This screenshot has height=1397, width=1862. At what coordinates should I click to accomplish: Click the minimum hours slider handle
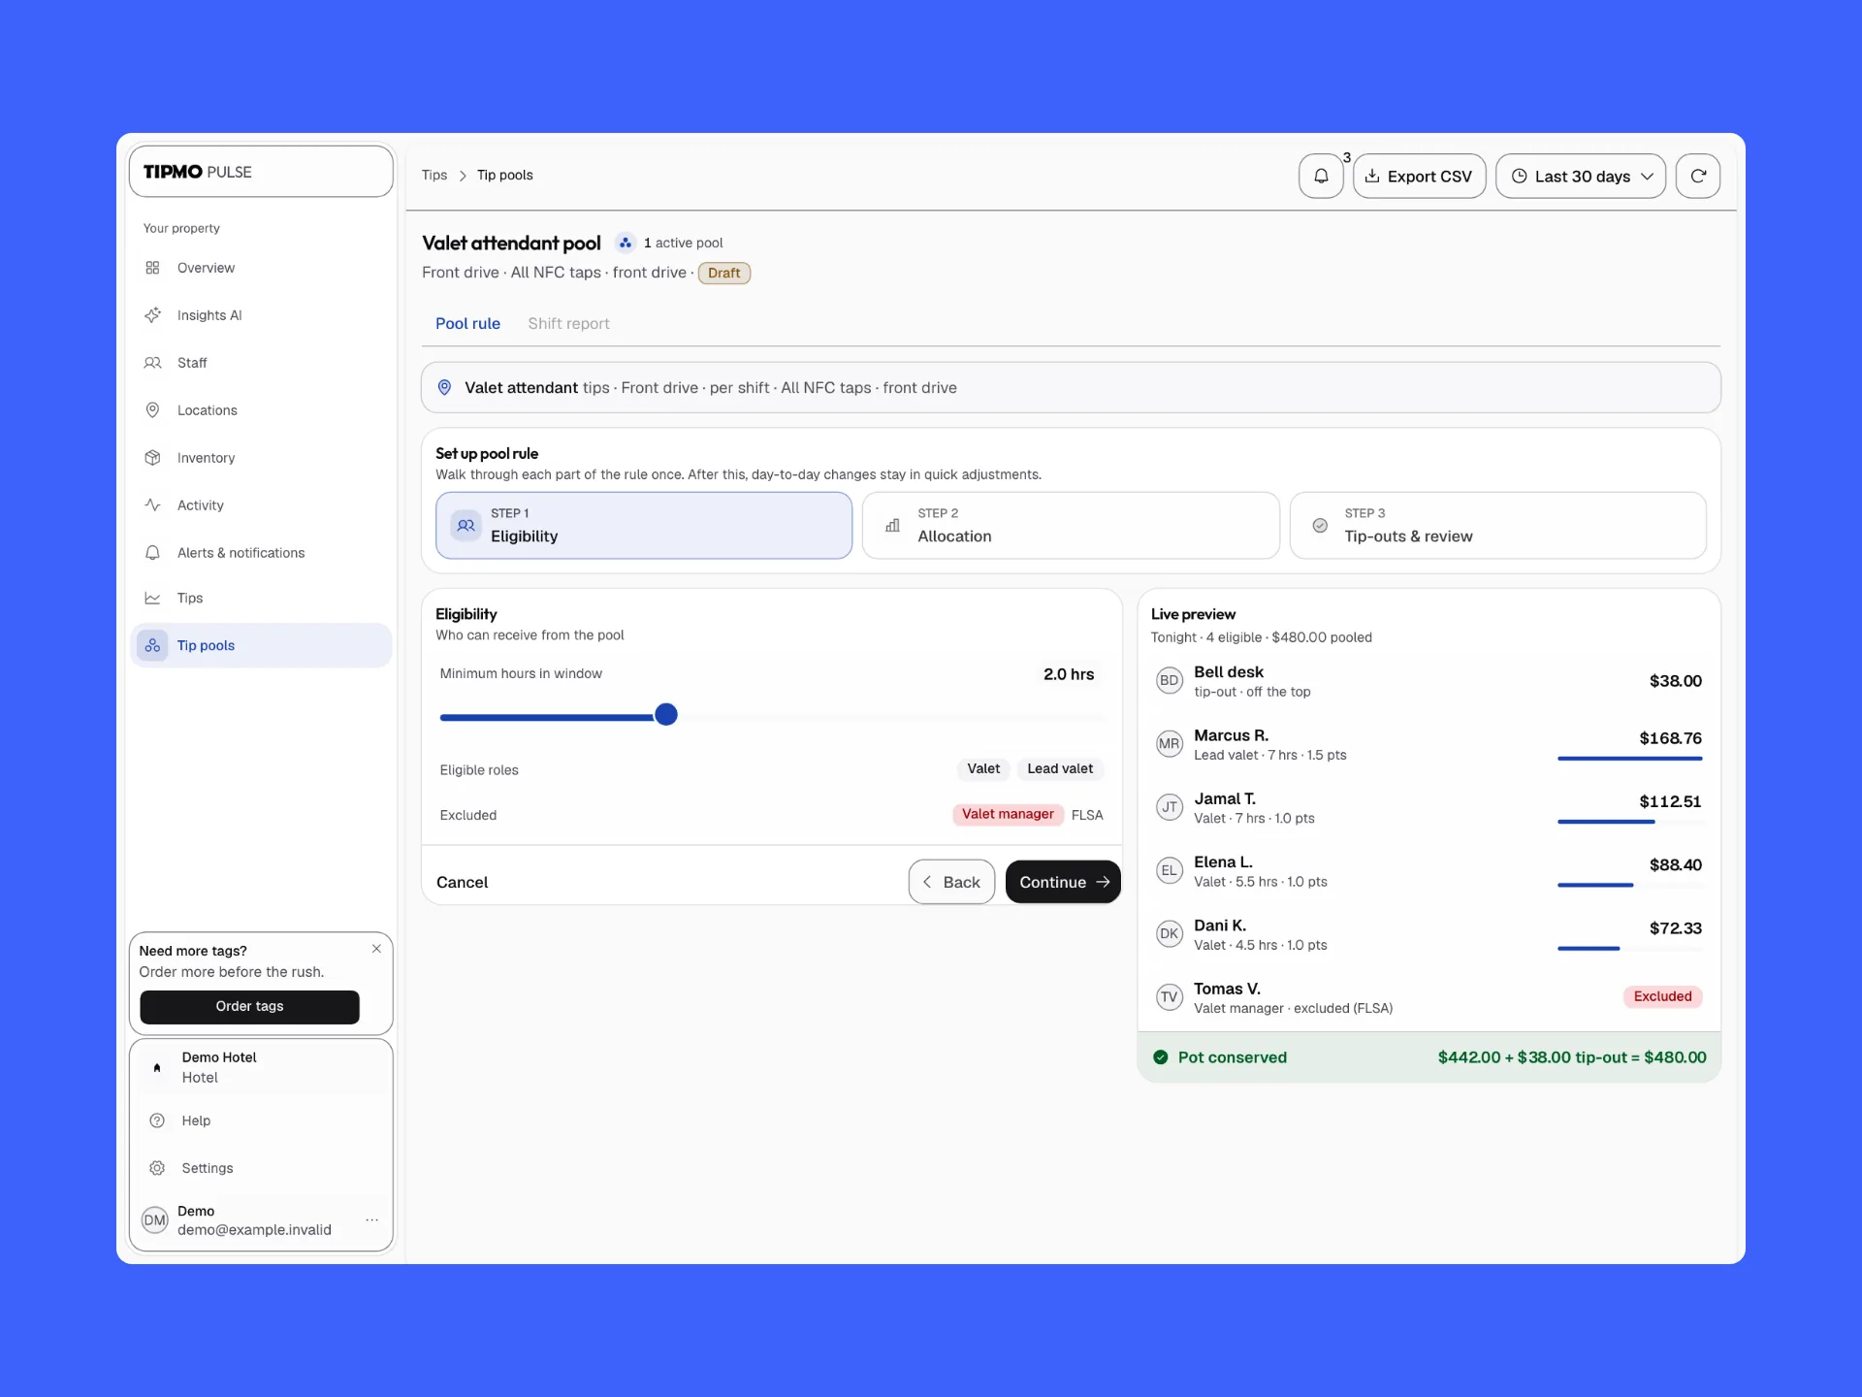pyautogui.click(x=666, y=715)
